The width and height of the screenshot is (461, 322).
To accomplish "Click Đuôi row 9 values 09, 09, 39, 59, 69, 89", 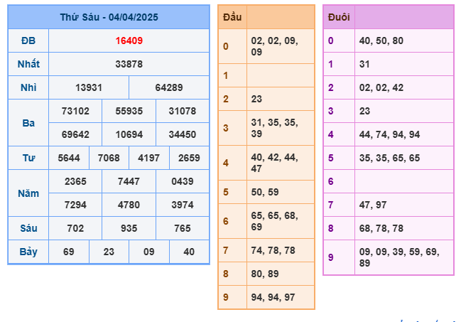I will [x=399, y=257].
